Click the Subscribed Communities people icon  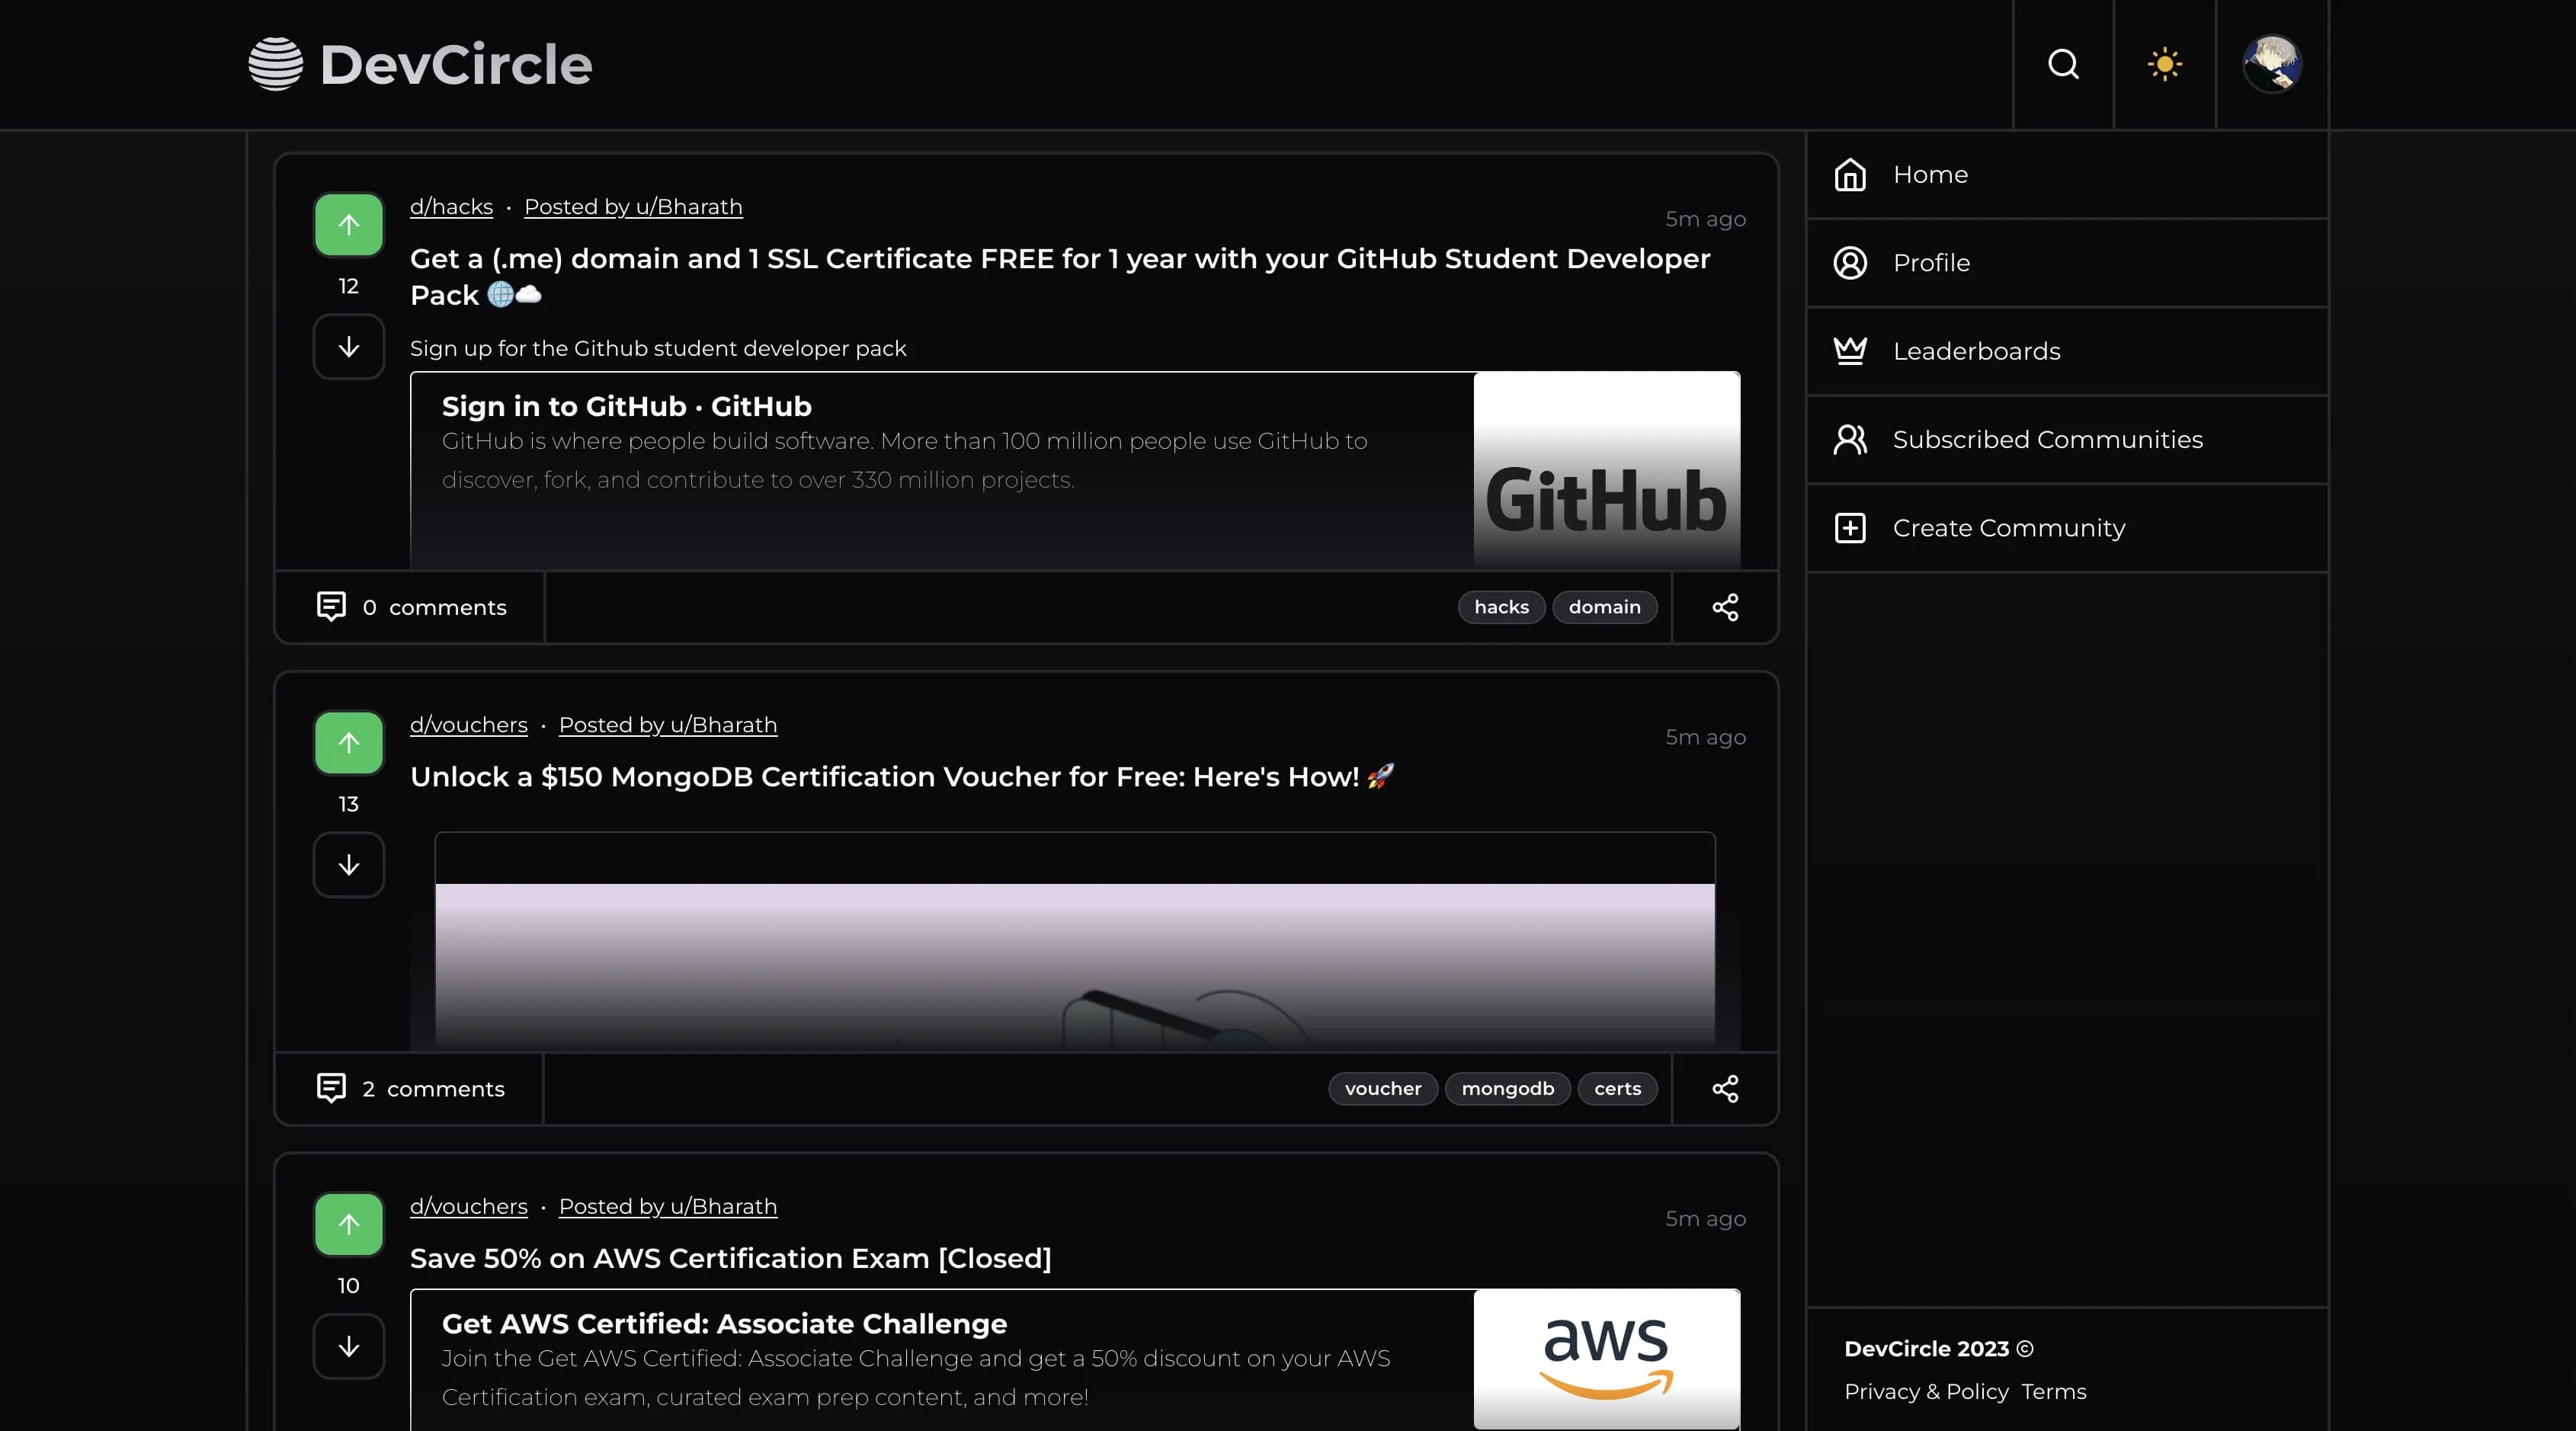1850,439
